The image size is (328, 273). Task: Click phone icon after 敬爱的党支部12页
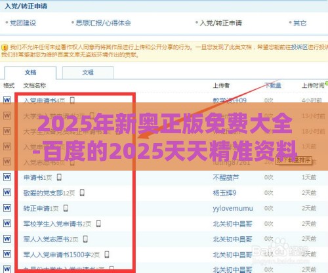pyautogui.click(x=82, y=193)
